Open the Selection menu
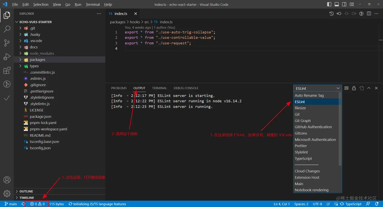Screen dimensions: 383x207 [41, 4]
